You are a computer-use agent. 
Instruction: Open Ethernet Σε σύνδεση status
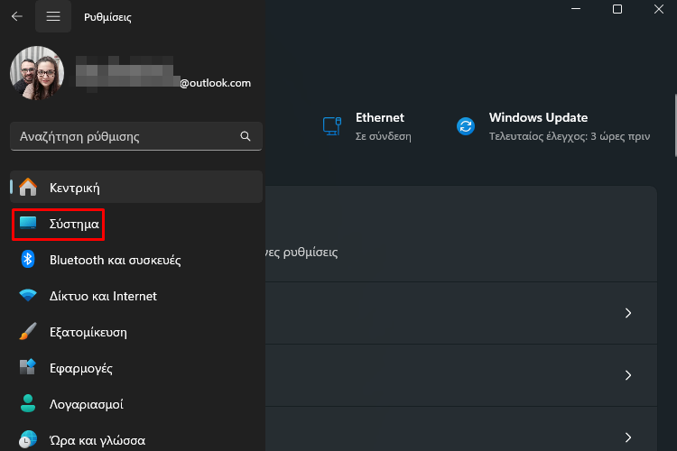point(367,126)
